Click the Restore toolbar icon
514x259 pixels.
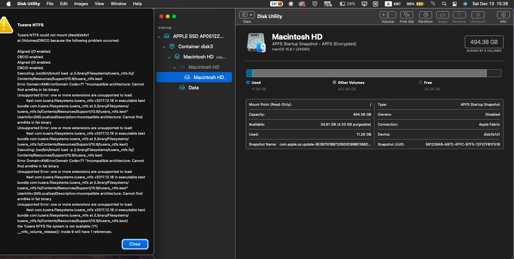[459, 15]
